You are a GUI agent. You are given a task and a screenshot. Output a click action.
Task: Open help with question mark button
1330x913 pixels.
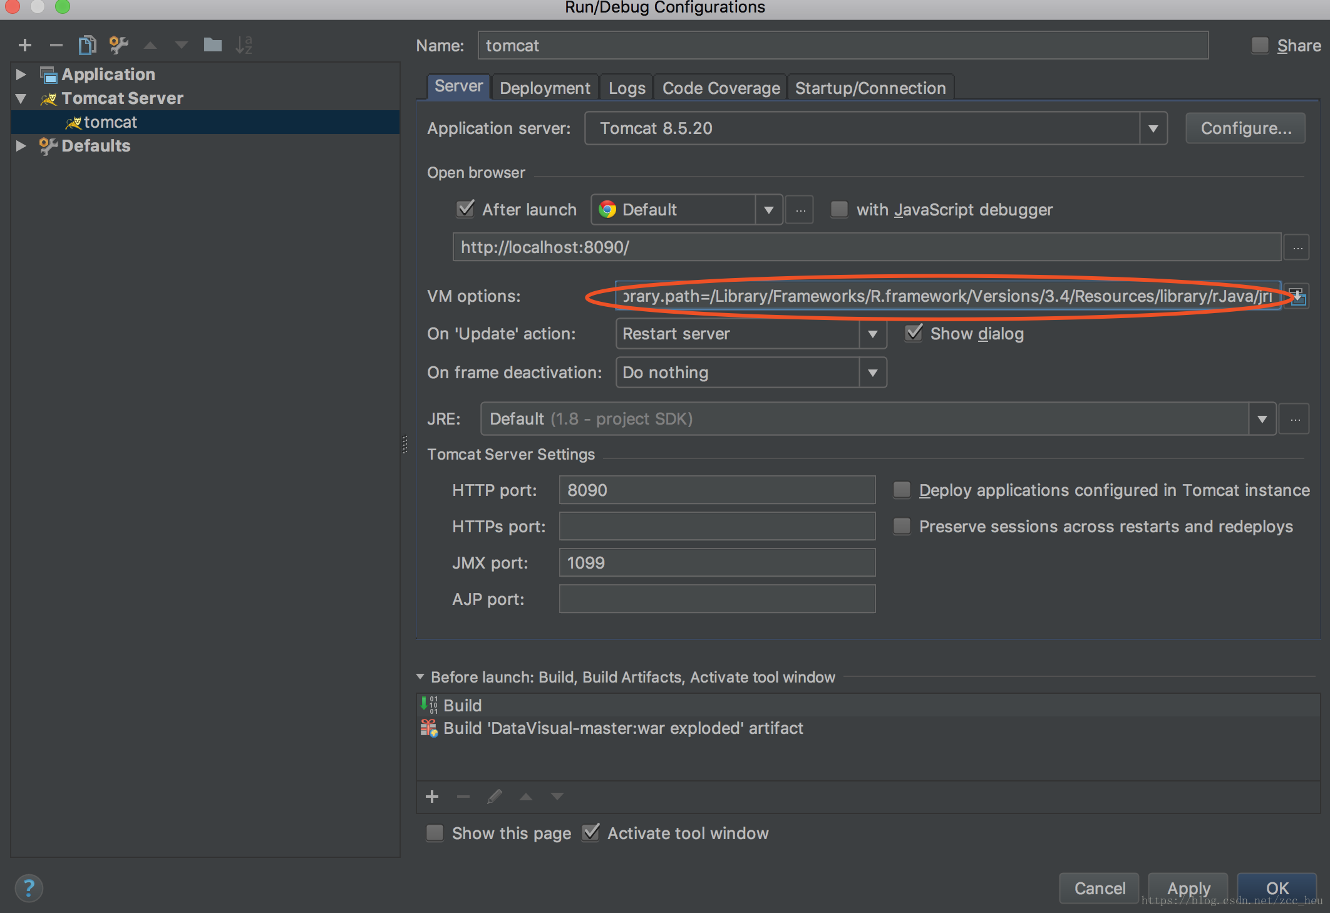[29, 888]
